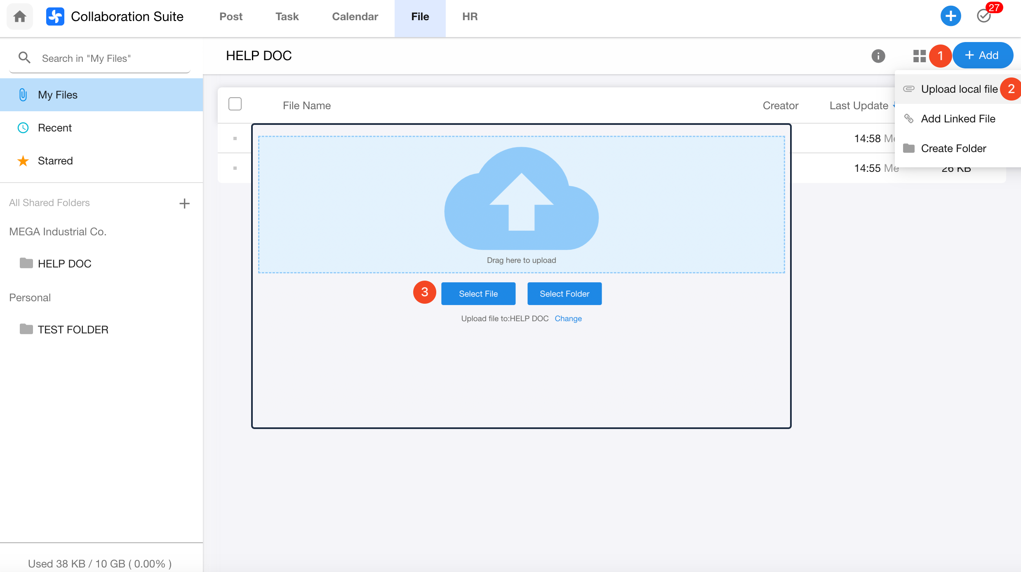Screen dimensions: 1021x572
Task: Add a new shared folder with plus
Action: pyautogui.click(x=184, y=203)
